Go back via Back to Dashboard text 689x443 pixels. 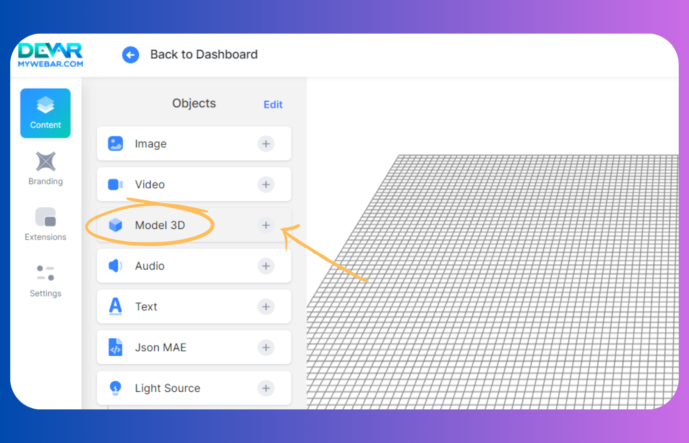pyautogui.click(x=204, y=55)
